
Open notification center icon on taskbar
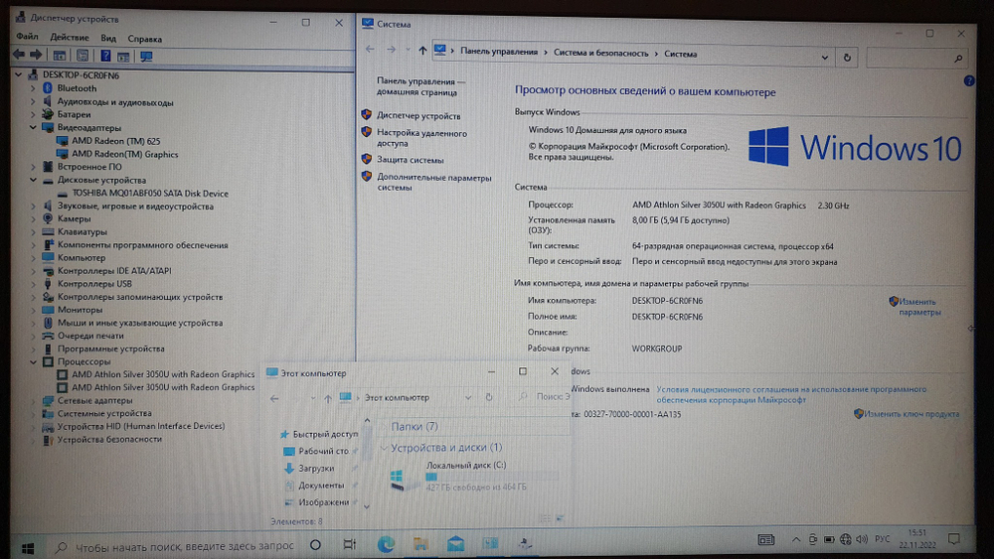coord(953,539)
